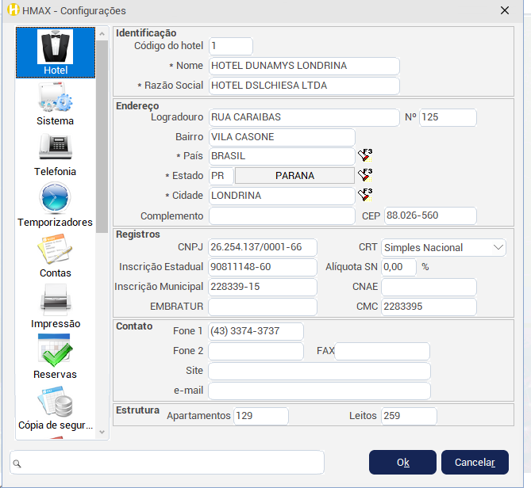This screenshot has height=488, width=531.
Task: Click the e-mail input field
Action: (319, 391)
